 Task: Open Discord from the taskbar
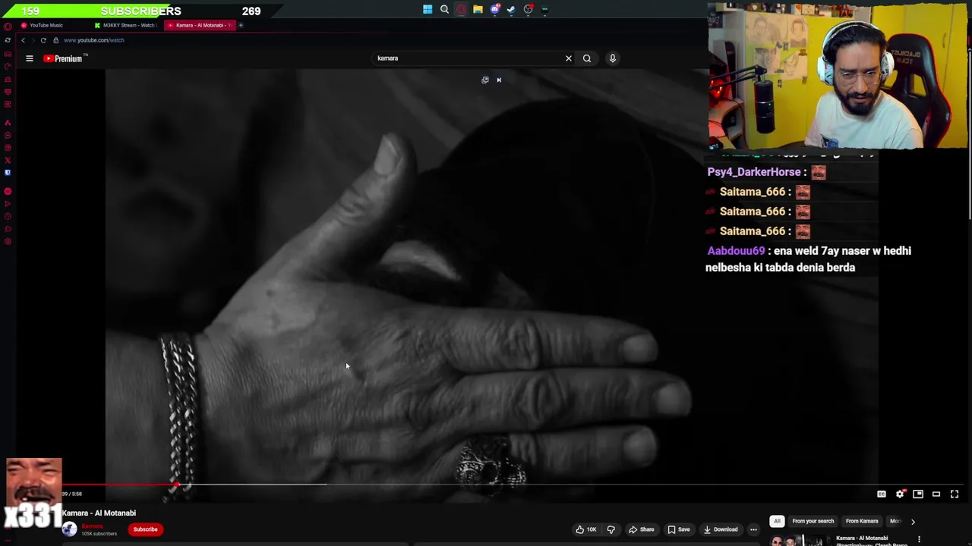(494, 10)
